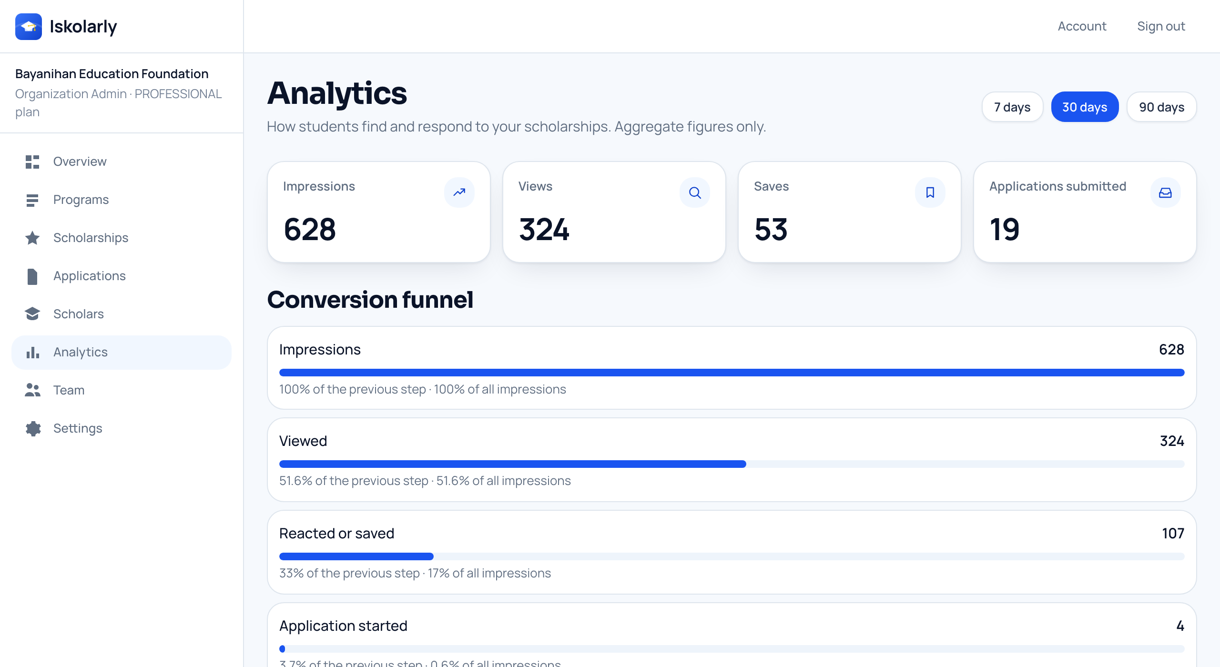The image size is (1220, 667).
Task: Click '33% of the previous step' text
Action: tap(349, 573)
